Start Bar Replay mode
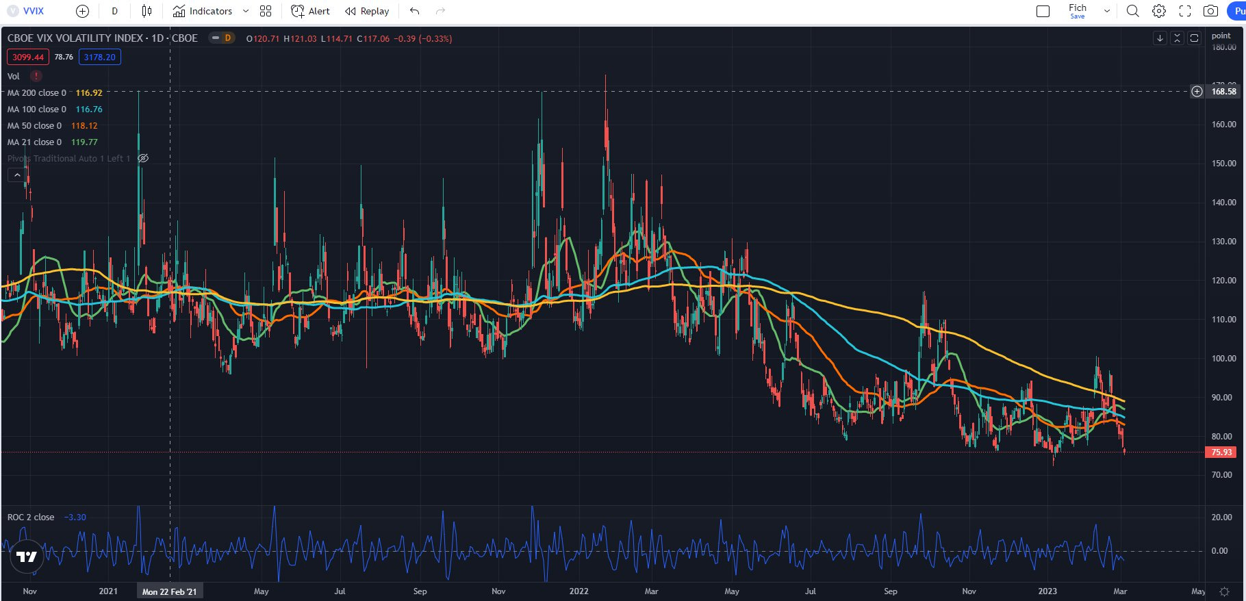 pyautogui.click(x=367, y=11)
